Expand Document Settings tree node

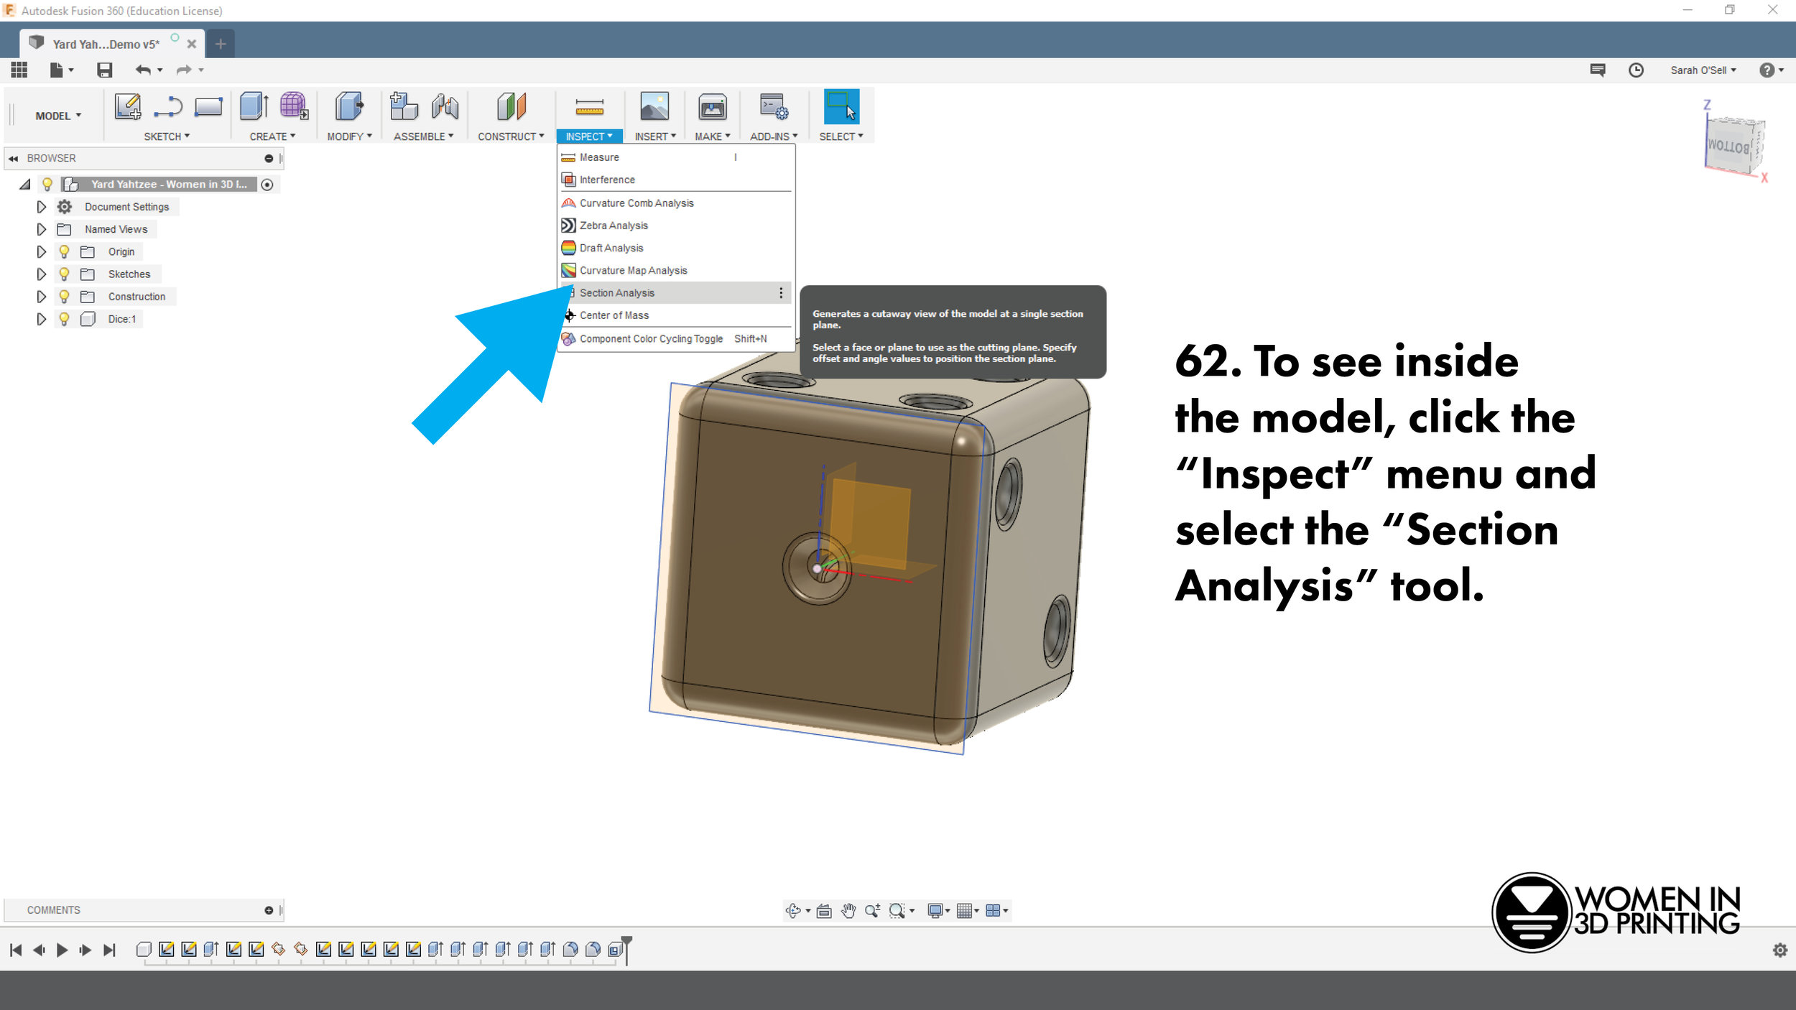point(41,207)
